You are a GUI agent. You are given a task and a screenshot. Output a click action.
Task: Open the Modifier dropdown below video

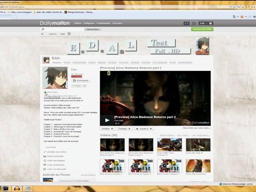click(x=107, y=129)
